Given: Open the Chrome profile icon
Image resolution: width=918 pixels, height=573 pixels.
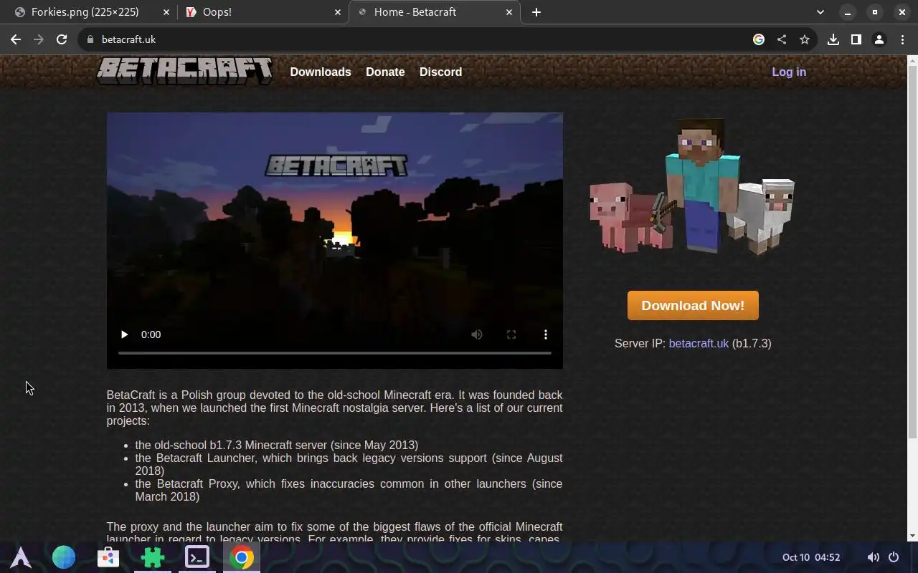Looking at the screenshot, I should 879,39.
